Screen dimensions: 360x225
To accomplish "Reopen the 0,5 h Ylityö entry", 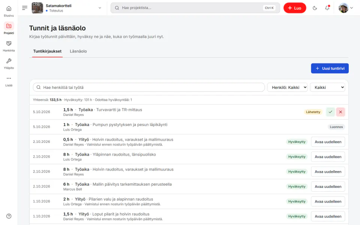I will pos(328,142).
